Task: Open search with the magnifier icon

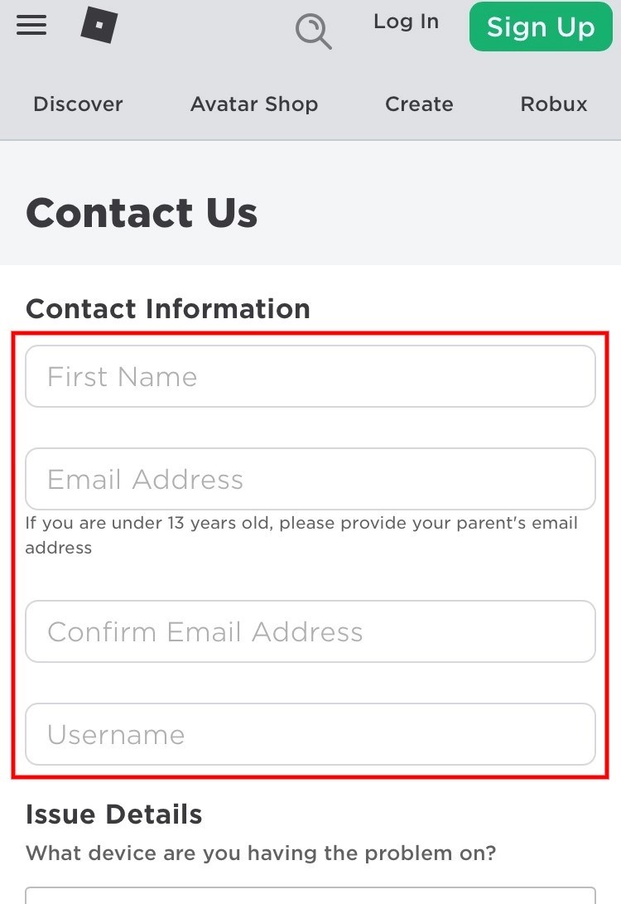Action: 314,32
